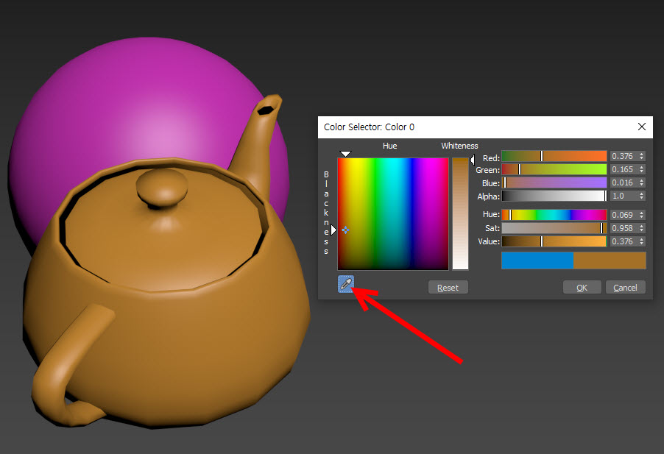Click the blue crosshair color marker

click(x=345, y=230)
